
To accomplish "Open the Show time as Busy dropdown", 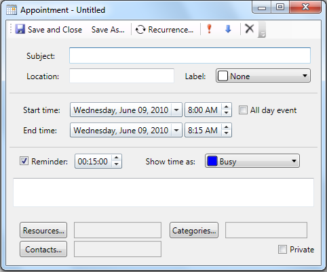I will pyautogui.click(x=252, y=161).
